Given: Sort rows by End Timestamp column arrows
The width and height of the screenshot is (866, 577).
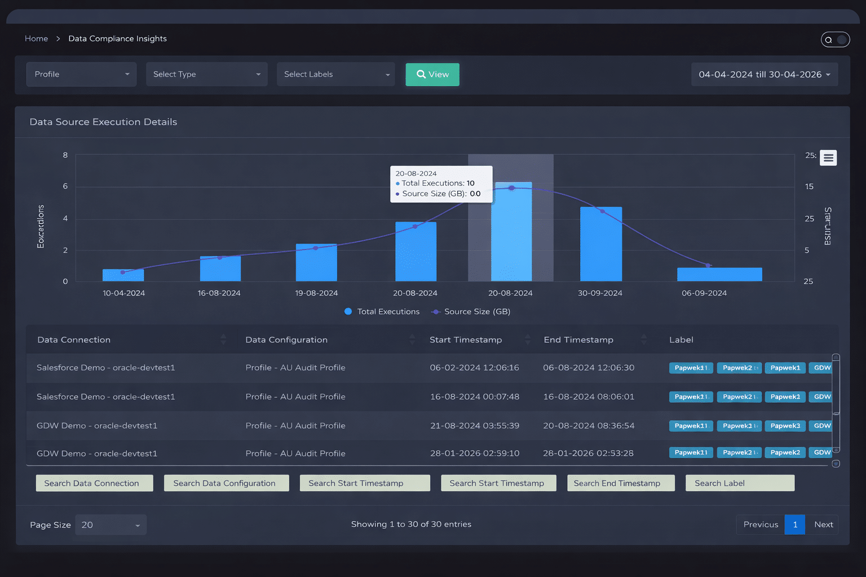Looking at the screenshot, I should pos(644,339).
